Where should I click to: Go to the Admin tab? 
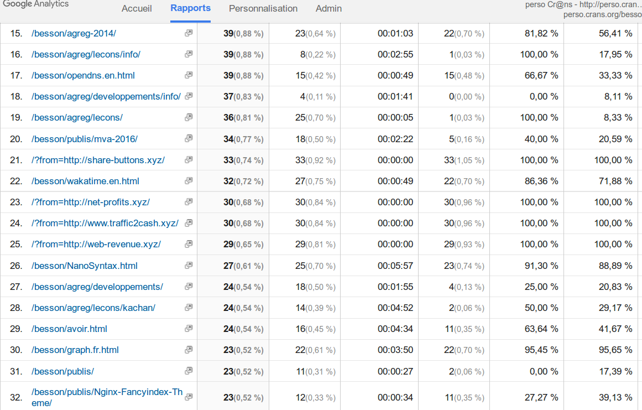[328, 8]
